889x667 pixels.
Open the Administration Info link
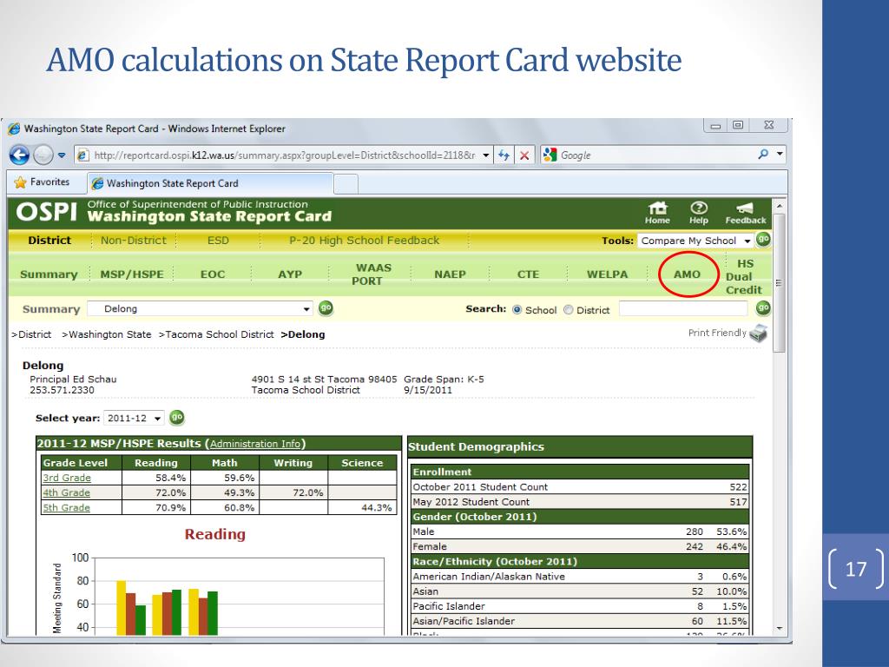[x=255, y=444]
